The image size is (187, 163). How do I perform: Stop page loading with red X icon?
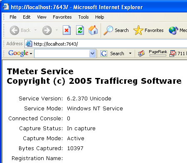(x=66, y=30)
